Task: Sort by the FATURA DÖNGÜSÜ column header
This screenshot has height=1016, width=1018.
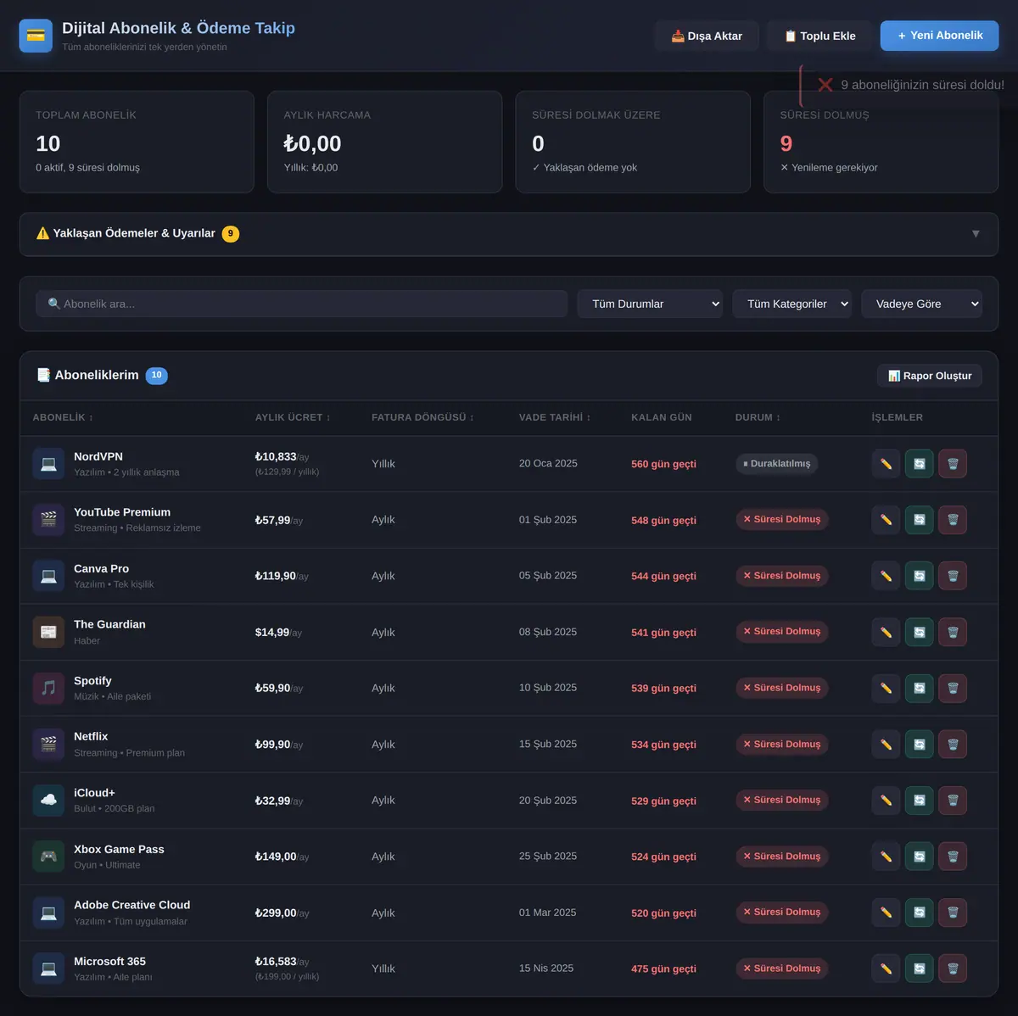Action: pos(422,417)
